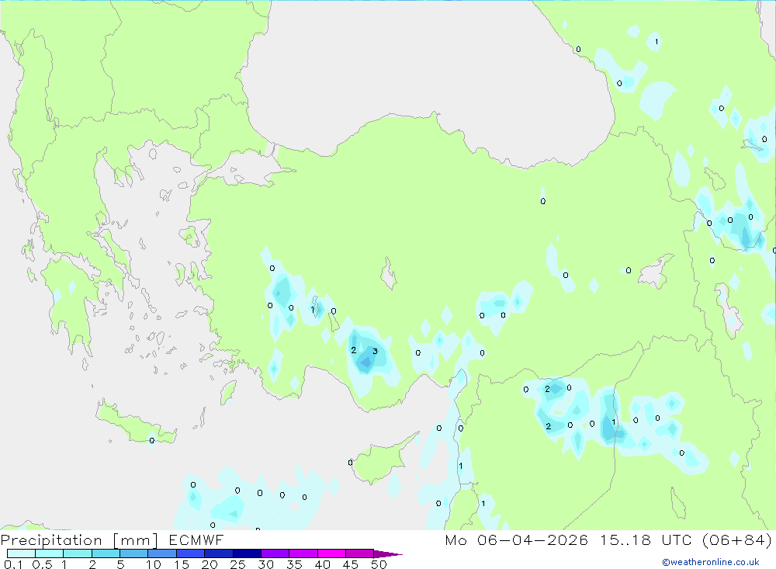Screen dimensions: 776x569
Task: Click the '(06+84)' forecast offset text
Action: (737, 540)
